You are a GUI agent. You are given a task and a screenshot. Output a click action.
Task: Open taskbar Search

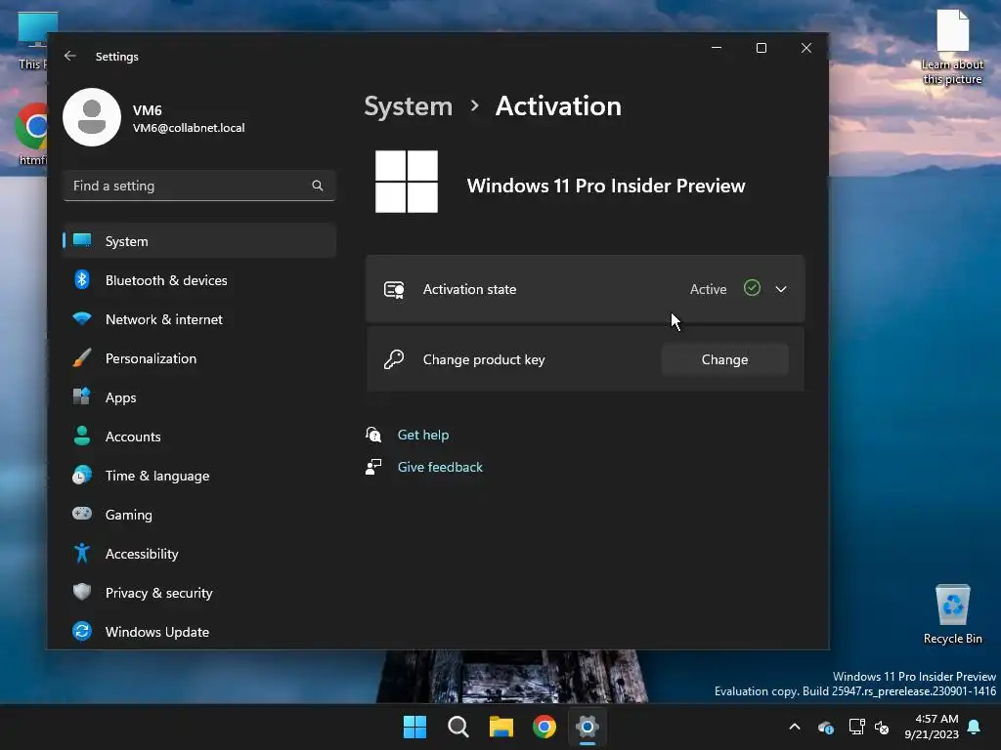[458, 727]
